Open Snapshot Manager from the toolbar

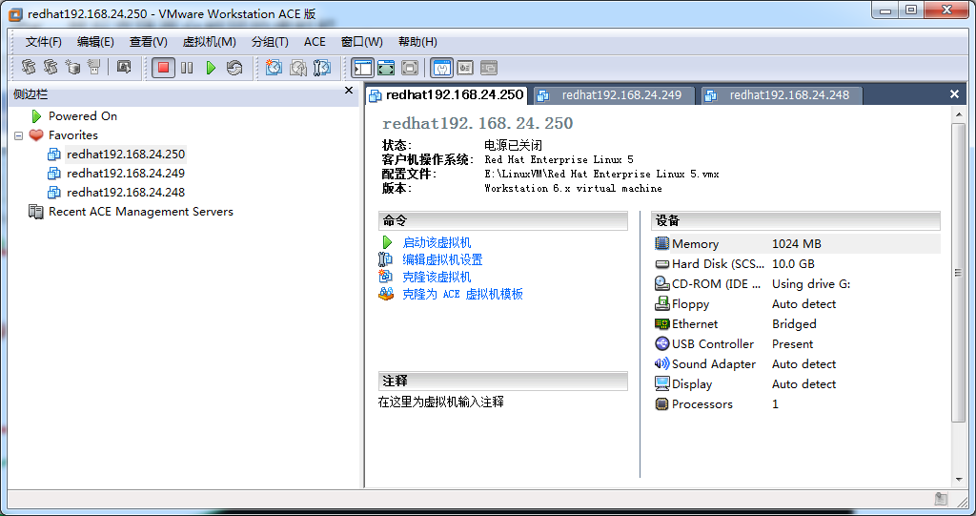(x=322, y=68)
